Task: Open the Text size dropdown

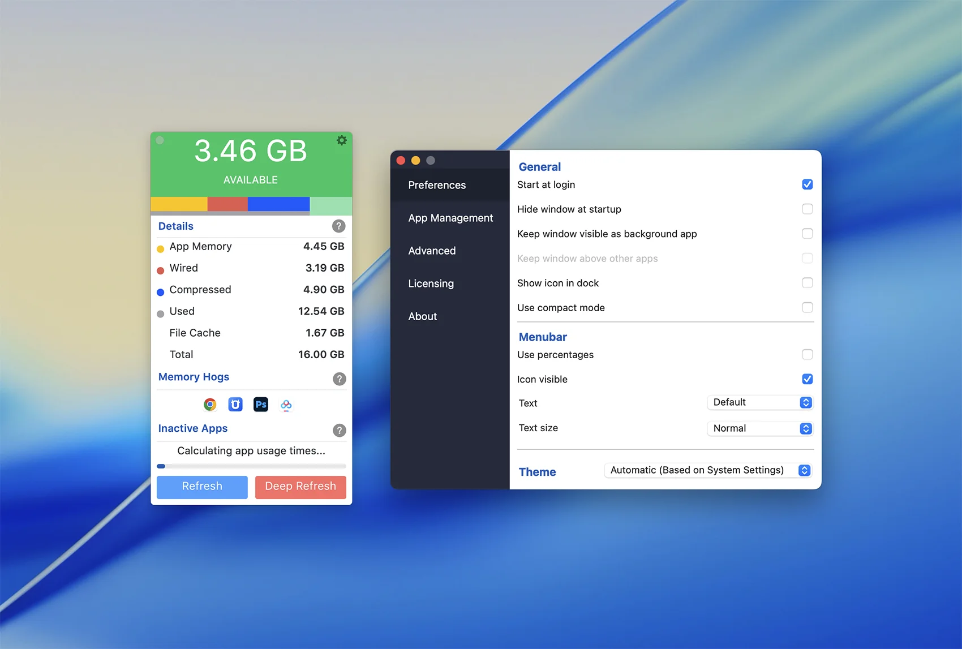Action: pyautogui.click(x=759, y=428)
